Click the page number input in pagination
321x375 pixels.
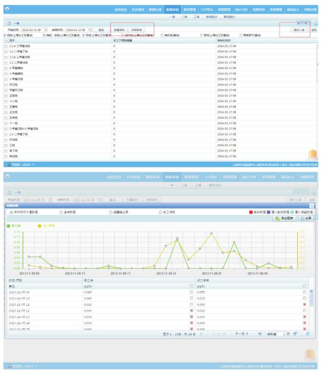tap(281, 334)
